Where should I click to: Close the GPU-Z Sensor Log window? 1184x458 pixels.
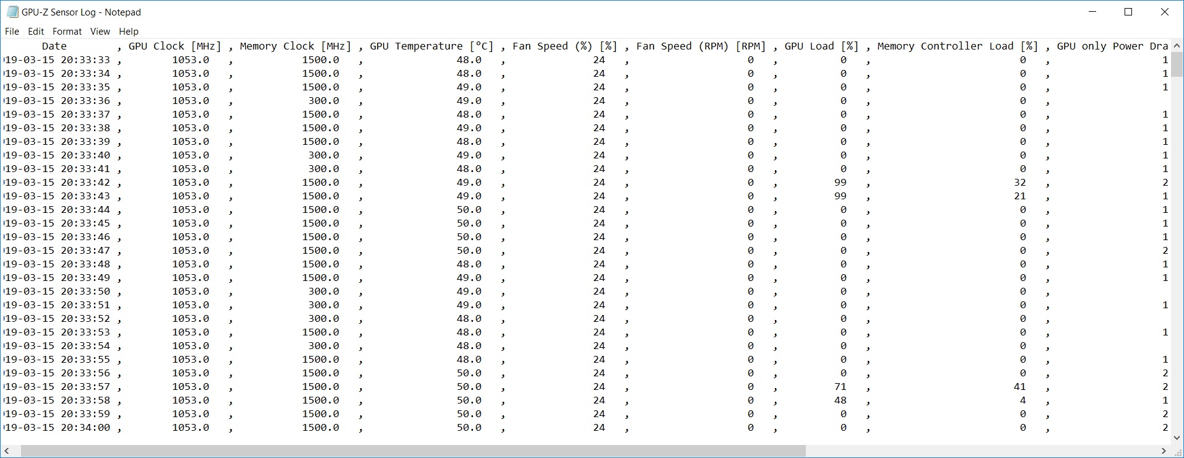pyautogui.click(x=1165, y=12)
